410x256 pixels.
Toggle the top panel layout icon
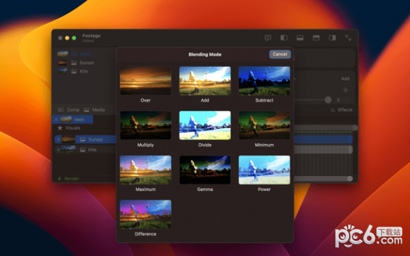316,38
